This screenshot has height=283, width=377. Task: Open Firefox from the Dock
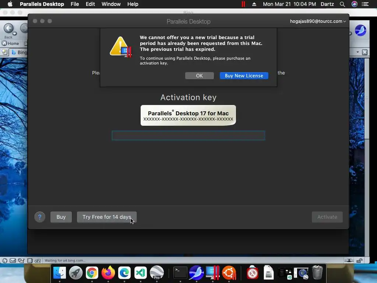click(x=108, y=273)
